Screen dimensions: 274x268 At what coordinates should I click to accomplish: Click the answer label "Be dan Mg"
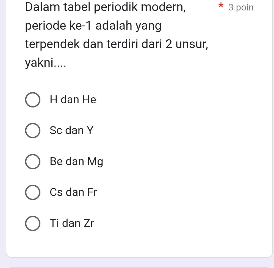(76, 161)
